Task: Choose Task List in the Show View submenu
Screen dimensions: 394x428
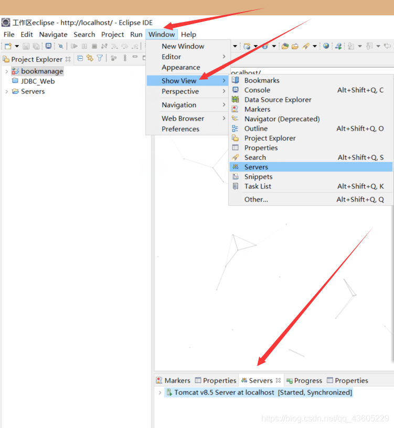Action: [311, 186]
